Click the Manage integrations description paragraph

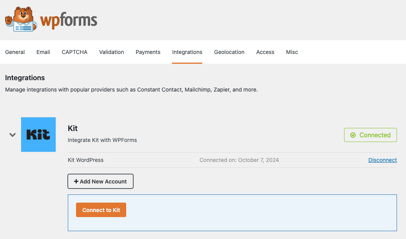click(131, 90)
